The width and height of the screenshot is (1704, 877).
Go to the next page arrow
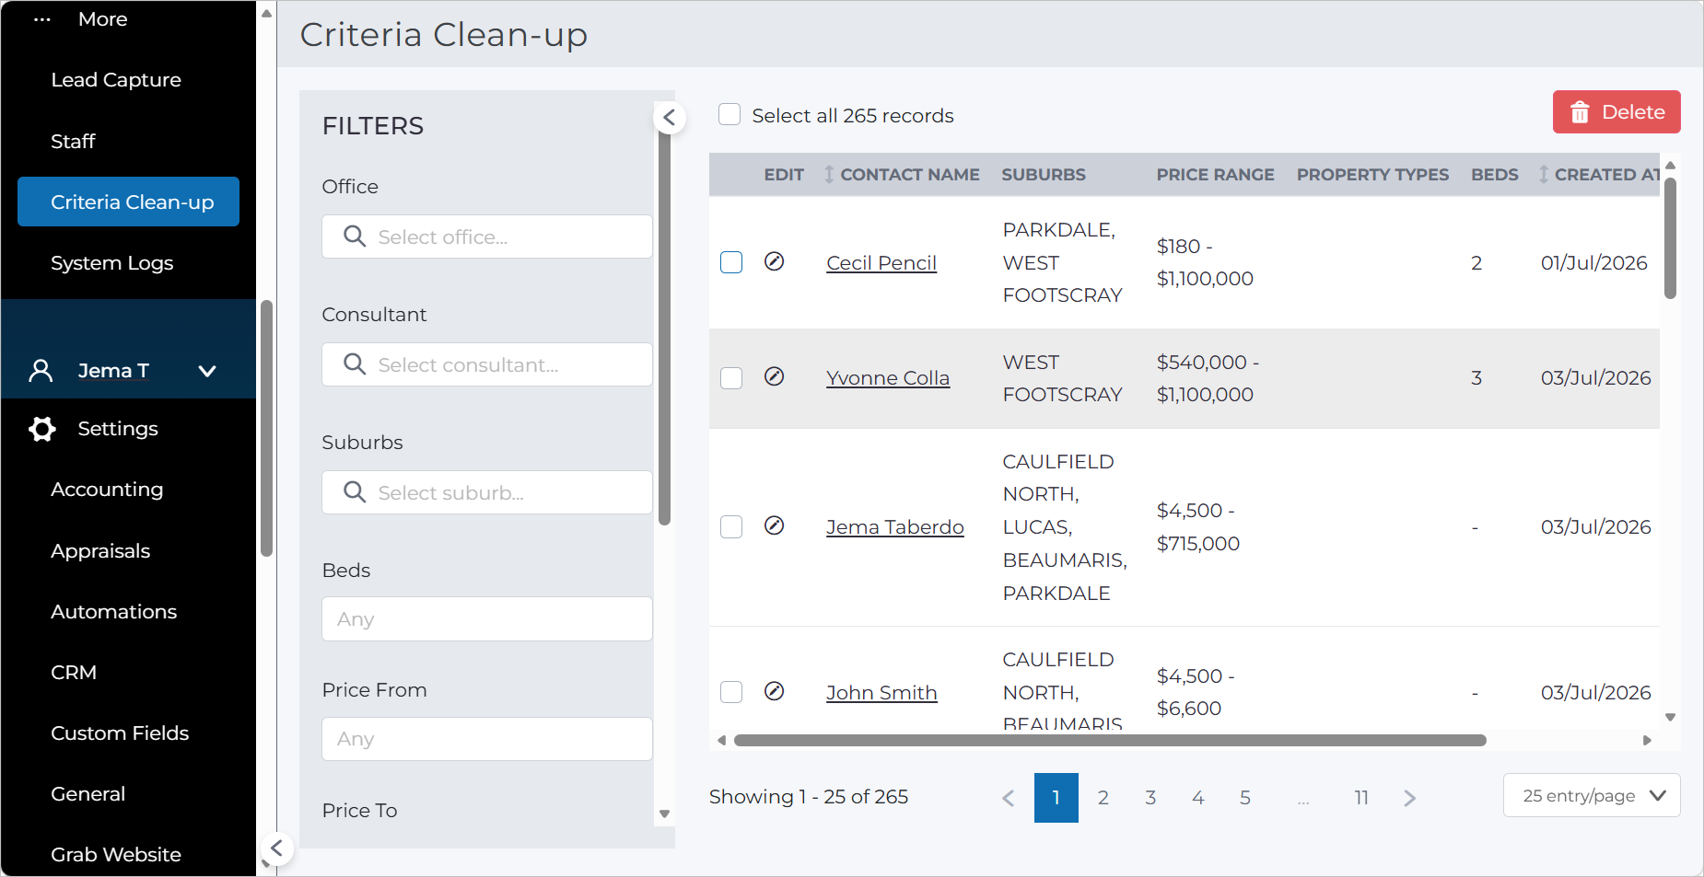1409,798
